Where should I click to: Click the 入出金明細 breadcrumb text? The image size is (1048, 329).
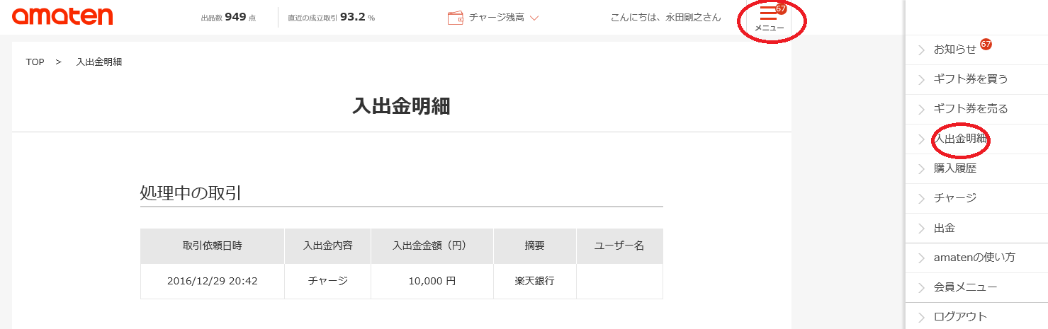tap(99, 62)
